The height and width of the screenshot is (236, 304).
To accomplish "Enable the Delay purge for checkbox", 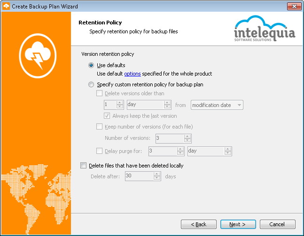I will (100, 151).
